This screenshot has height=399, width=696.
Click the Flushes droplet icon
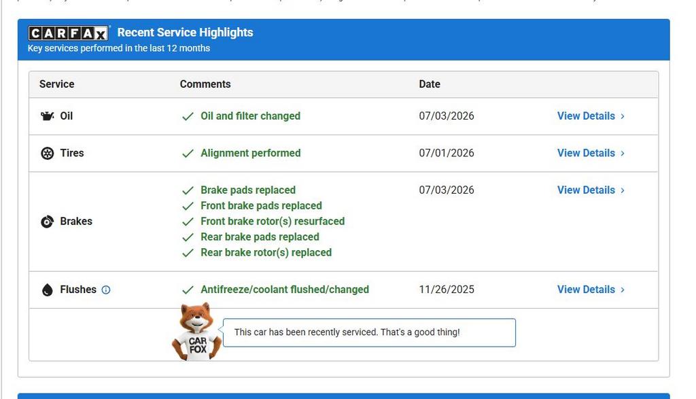(x=47, y=290)
